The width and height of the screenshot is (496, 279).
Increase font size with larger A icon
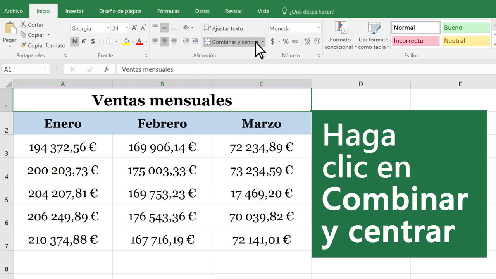coord(134,28)
